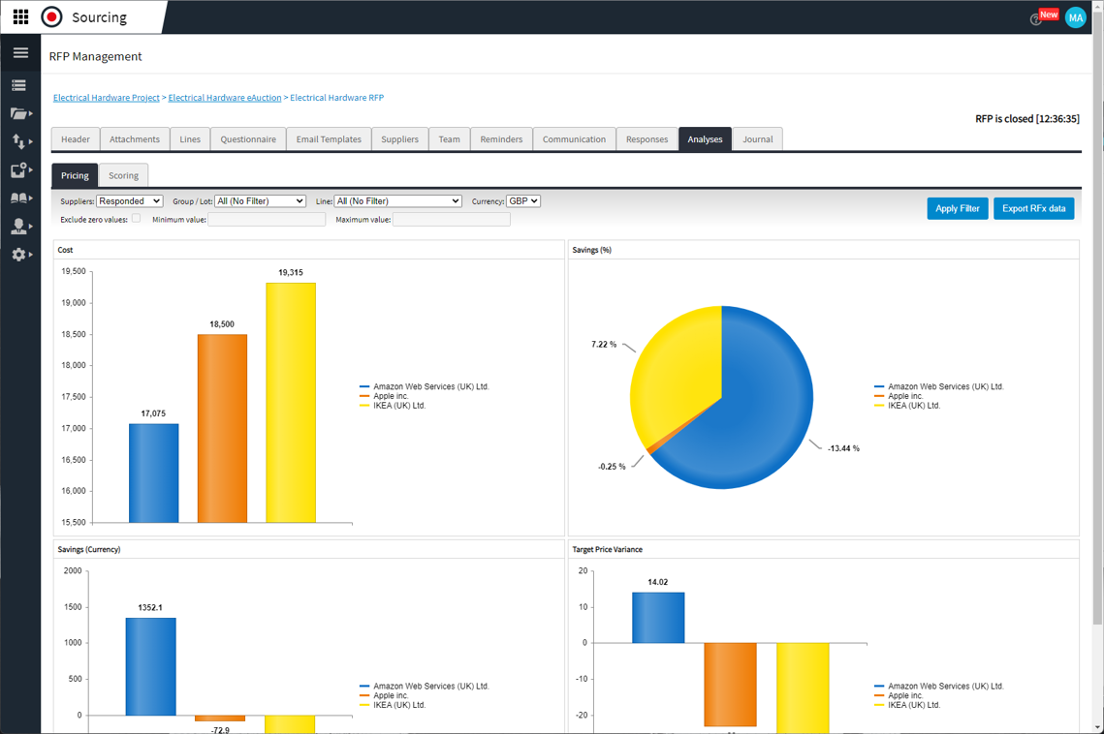
Task: Click the Apply Filter button
Action: coord(957,208)
